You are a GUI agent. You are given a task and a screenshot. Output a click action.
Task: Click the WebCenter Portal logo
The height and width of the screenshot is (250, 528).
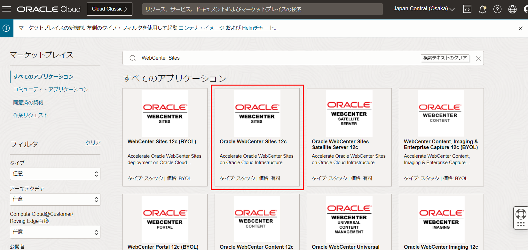coord(165,219)
